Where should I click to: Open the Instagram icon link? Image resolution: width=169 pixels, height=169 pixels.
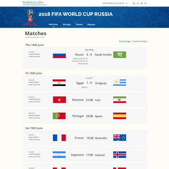[x=145, y=3]
